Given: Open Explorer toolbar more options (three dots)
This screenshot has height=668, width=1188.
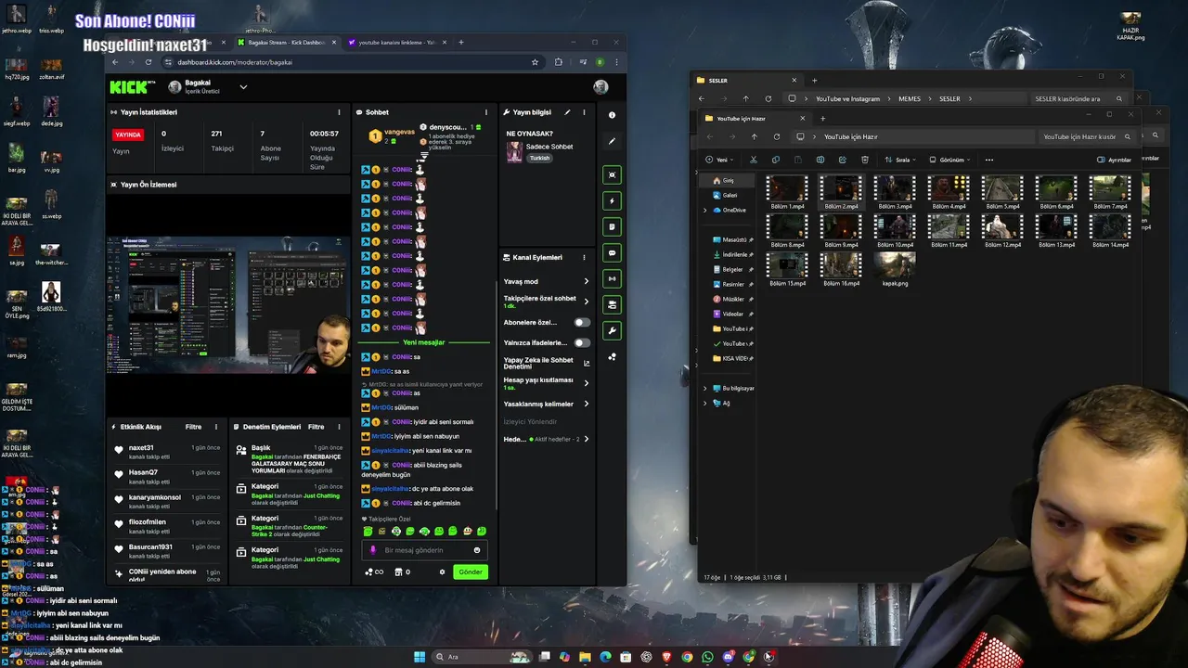Looking at the screenshot, I should (989, 160).
